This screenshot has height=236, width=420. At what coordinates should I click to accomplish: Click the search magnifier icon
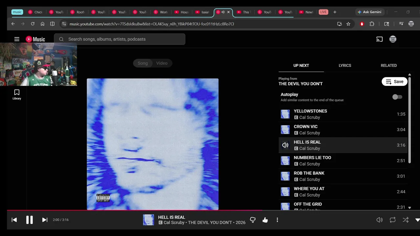click(61, 39)
